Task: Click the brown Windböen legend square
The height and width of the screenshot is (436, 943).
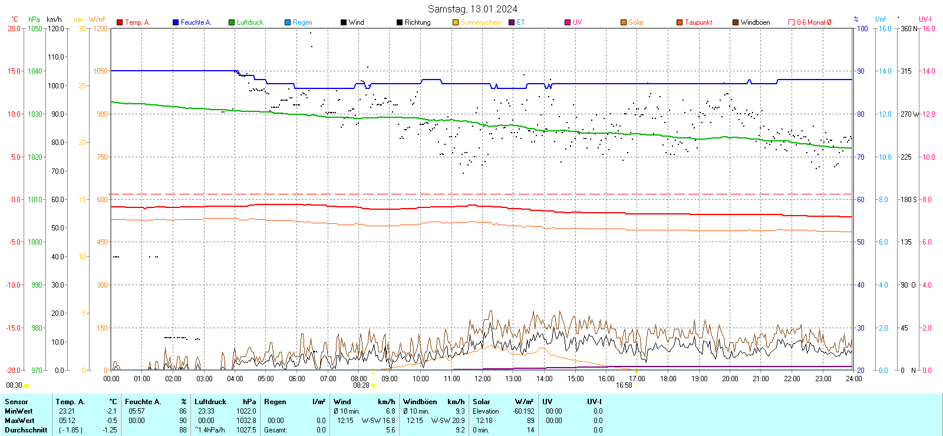Action: 736,22
